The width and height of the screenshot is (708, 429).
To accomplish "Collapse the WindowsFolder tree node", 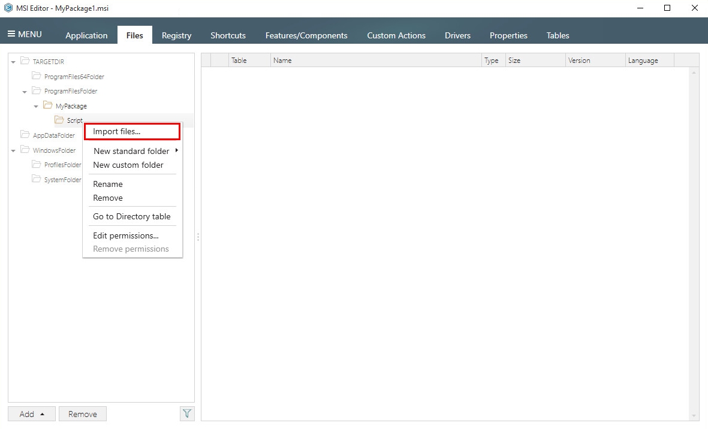I will pos(13,150).
